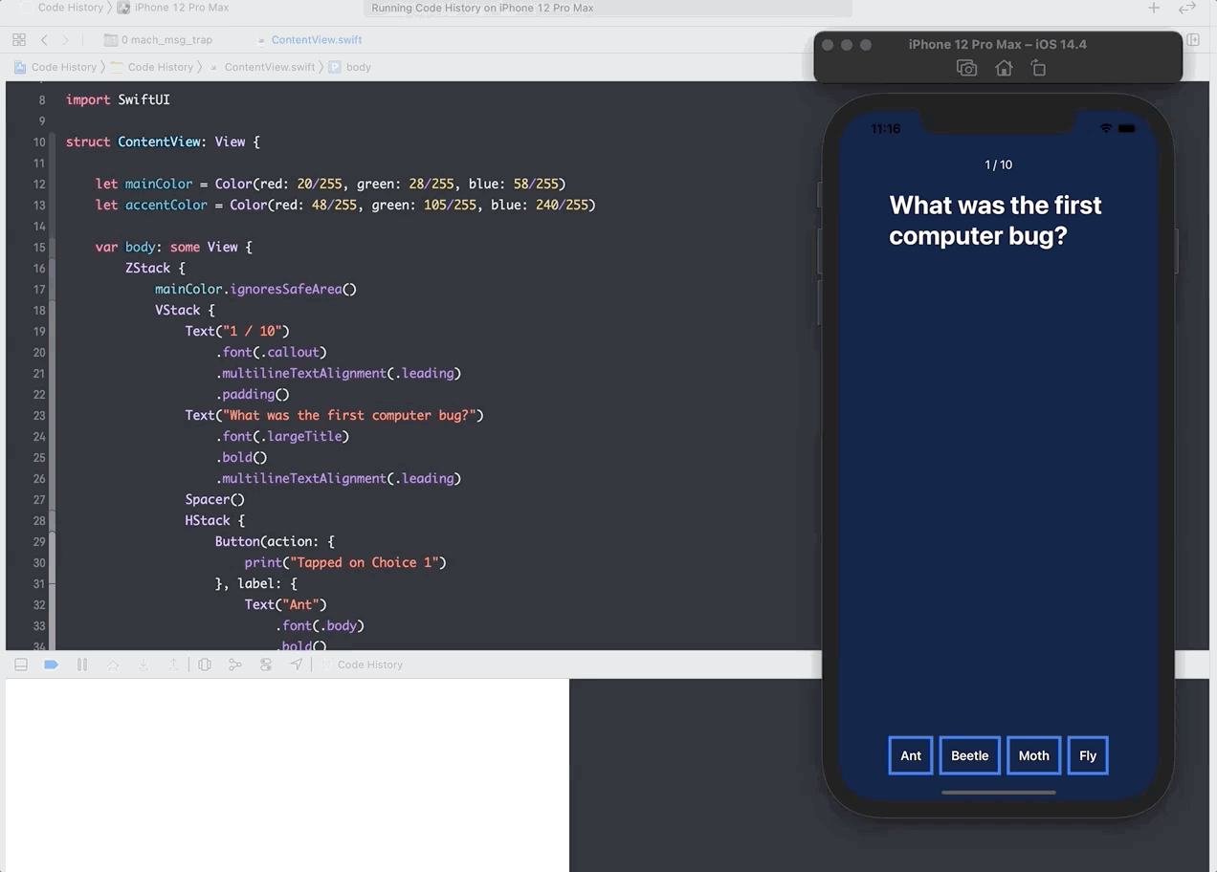This screenshot has width=1217, height=872.
Task: Click the Step Out debug icon
Action: [x=173, y=665]
